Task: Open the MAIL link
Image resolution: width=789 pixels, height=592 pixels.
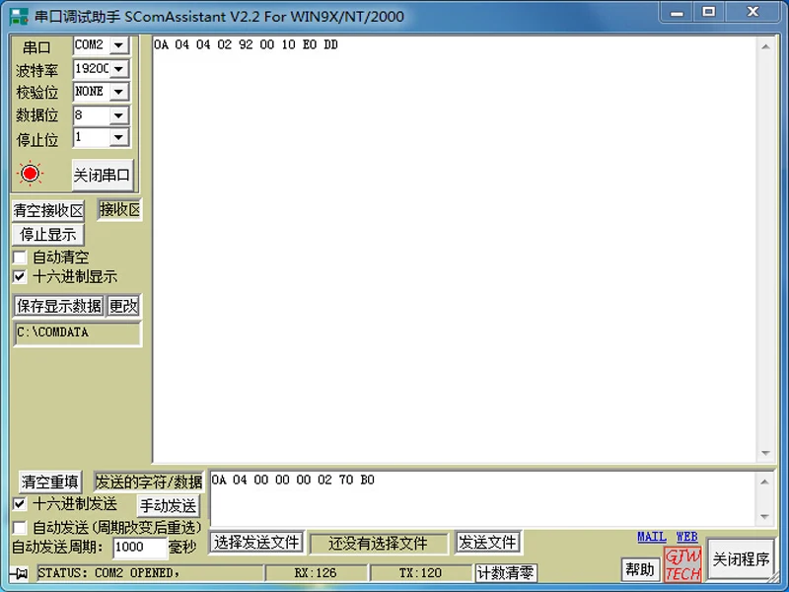Action: tap(652, 537)
